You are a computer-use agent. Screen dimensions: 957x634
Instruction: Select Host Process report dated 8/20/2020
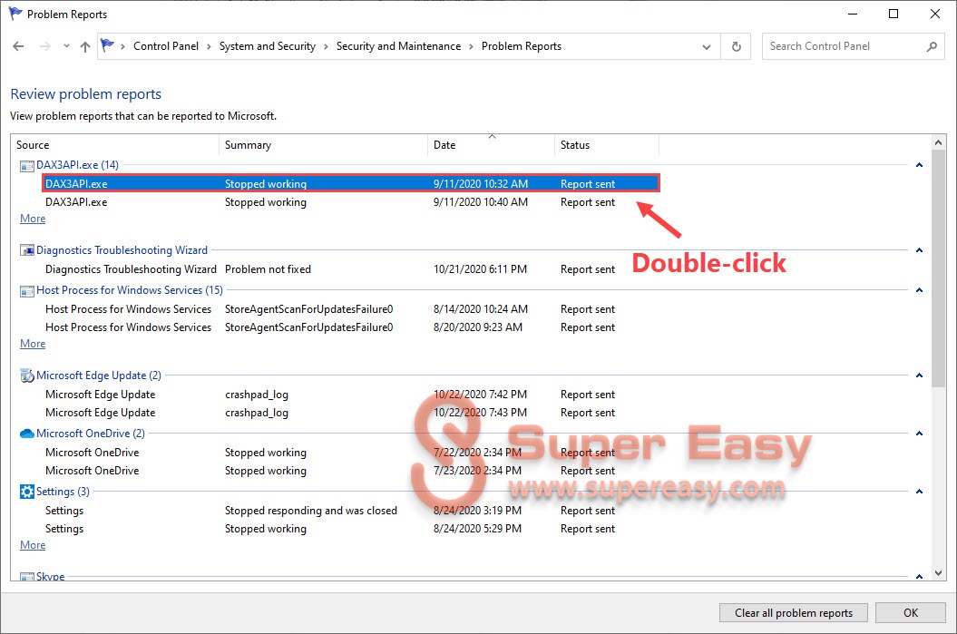351,327
